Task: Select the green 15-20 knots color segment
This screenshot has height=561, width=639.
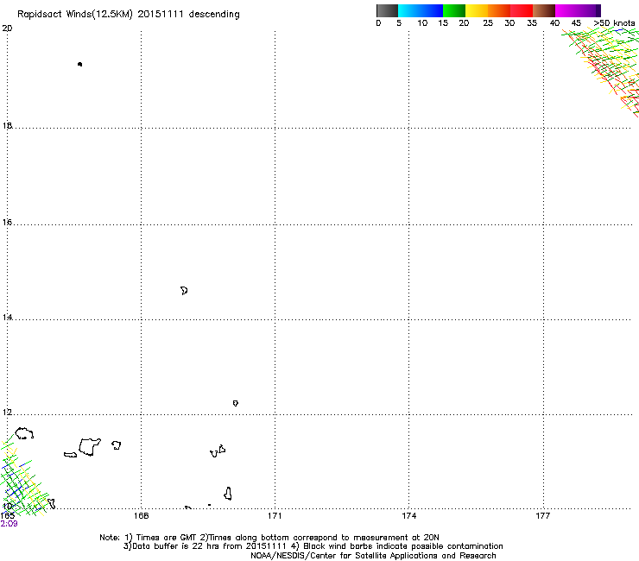Action: click(x=454, y=10)
